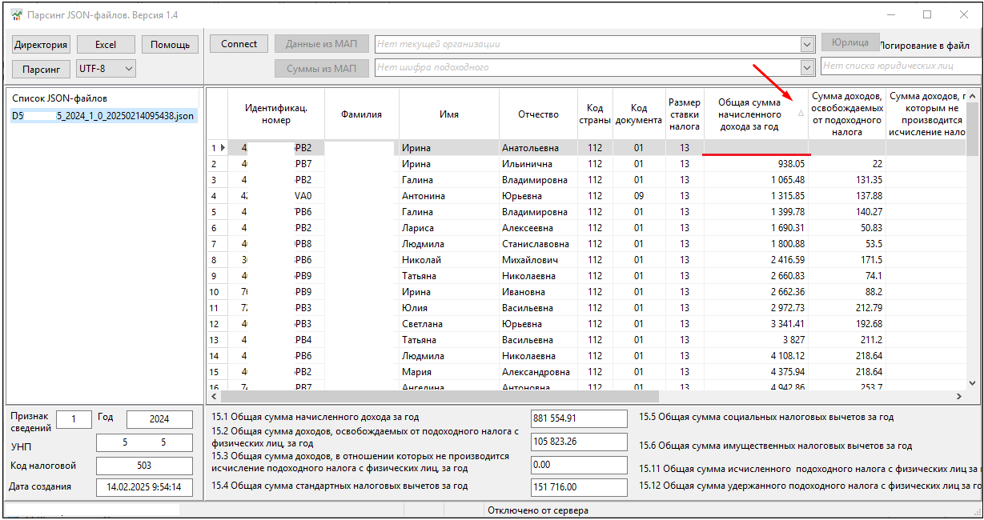Click the sort triangle in income column header

click(x=801, y=114)
